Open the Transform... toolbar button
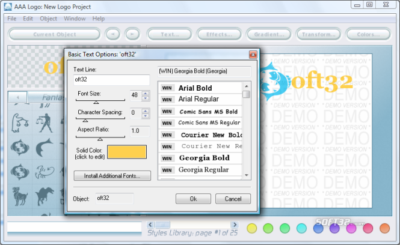 tap(319, 34)
